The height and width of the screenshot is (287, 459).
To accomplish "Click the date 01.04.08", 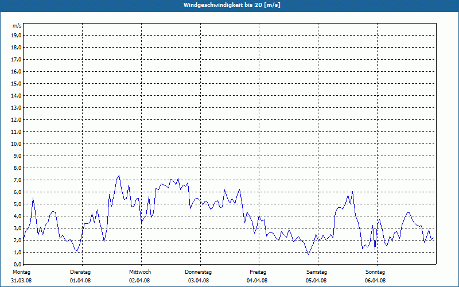I will pos(80,281).
